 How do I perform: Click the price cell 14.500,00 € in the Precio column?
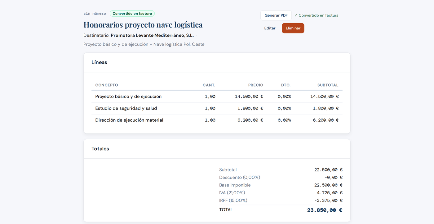(x=249, y=97)
